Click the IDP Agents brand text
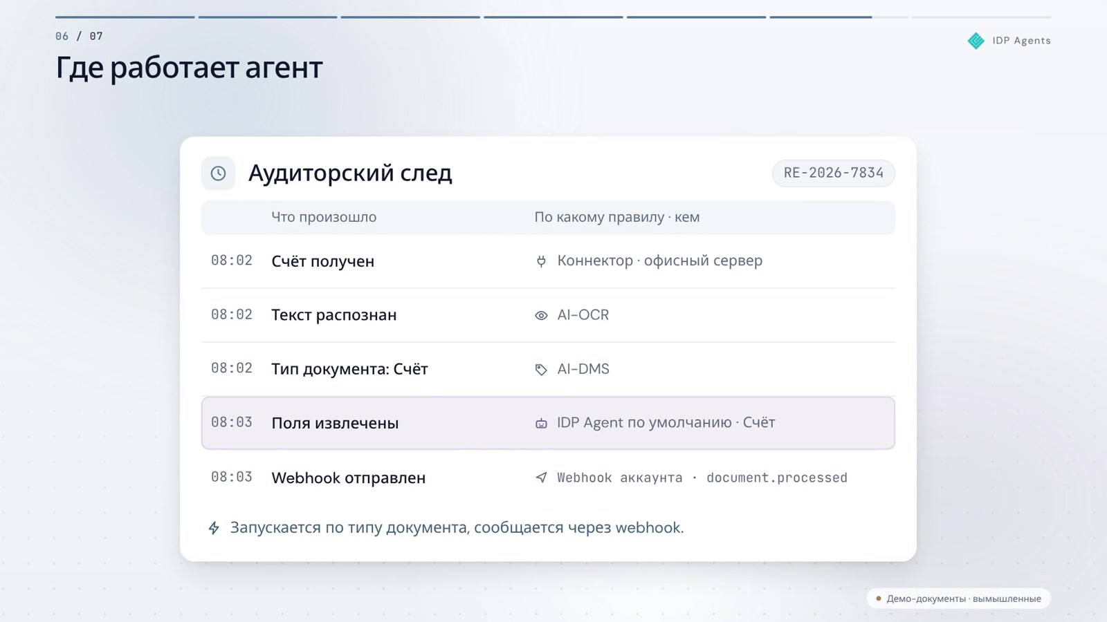 pos(1021,41)
